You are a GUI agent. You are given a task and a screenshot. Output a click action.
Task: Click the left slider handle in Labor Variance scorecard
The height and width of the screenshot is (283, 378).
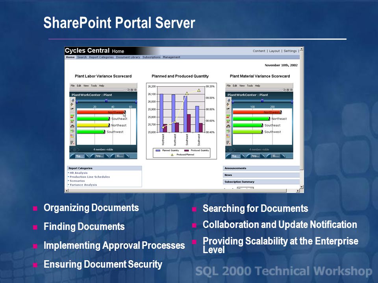pyautogui.click(x=77, y=102)
